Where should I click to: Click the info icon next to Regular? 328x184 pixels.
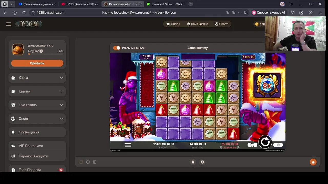coord(41,51)
